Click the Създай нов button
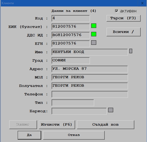 pyautogui.click(x=105, y=125)
